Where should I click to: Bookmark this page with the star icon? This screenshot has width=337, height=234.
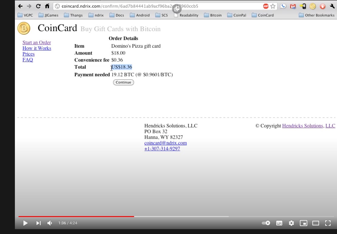click(273, 6)
